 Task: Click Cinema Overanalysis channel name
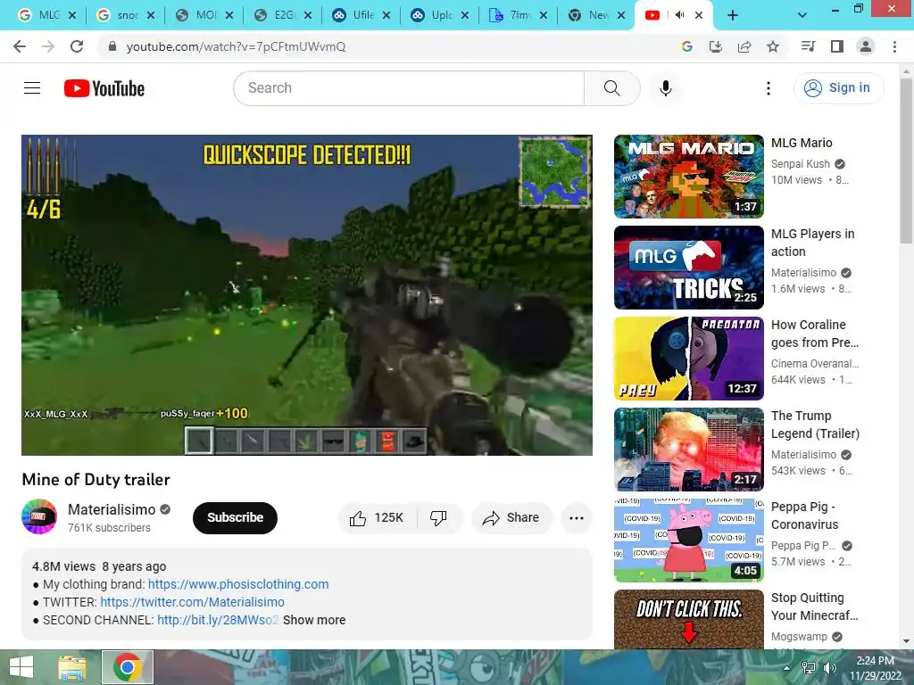pos(814,364)
